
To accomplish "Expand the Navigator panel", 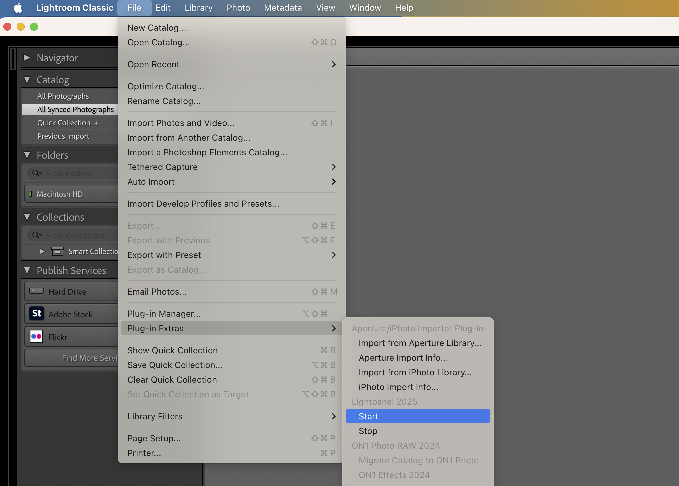I will tap(27, 58).
